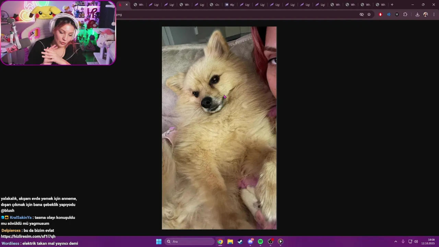Open the network icon in system tray
This screenshot has height=247, width=439.
410,242
